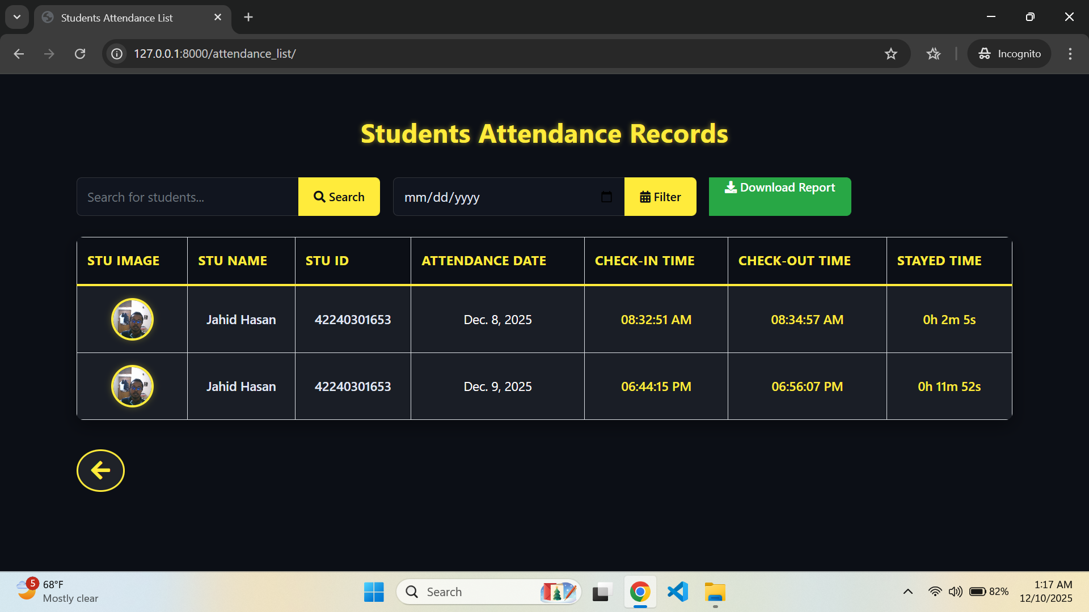Bookmark this page using star icon
The height and width of the screenshot is (612, 1089).
point(890,54)
